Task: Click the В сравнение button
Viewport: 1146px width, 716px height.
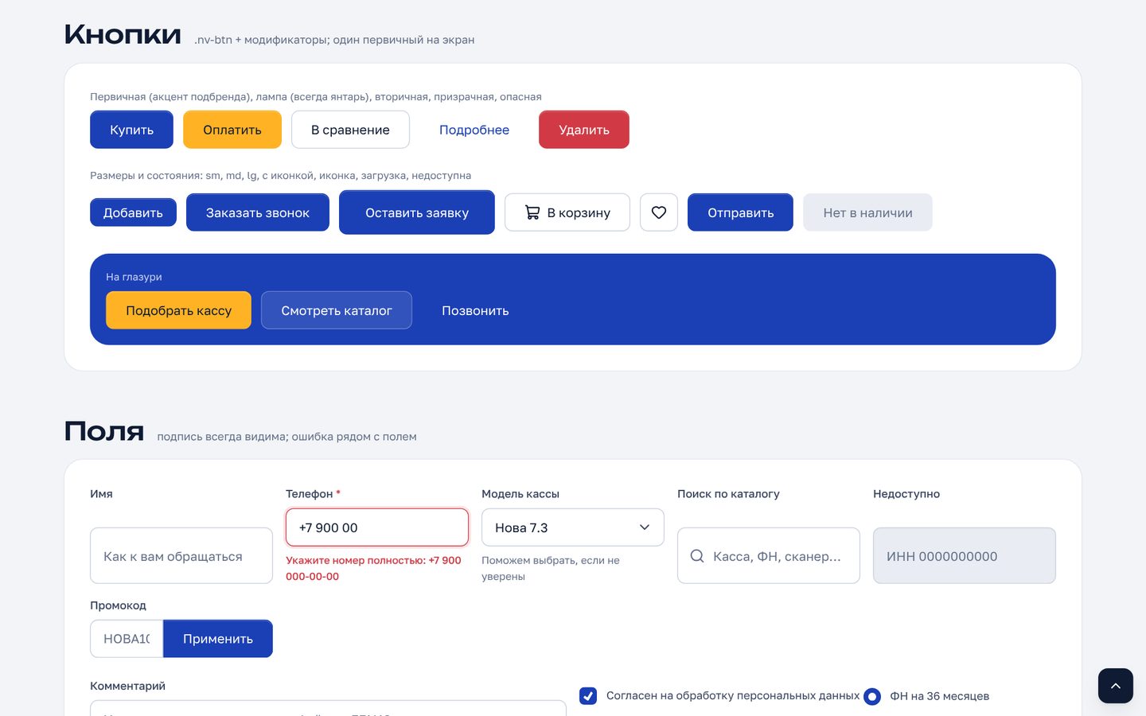Action: (350, 130)
